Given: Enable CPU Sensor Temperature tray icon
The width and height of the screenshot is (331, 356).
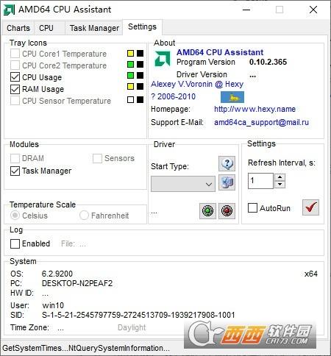Looking at the screenshot, I should point(15,101).
